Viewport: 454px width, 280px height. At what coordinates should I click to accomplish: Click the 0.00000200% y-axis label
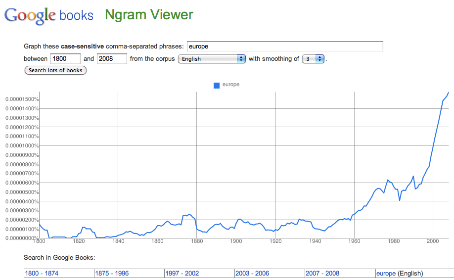(22, 220)
